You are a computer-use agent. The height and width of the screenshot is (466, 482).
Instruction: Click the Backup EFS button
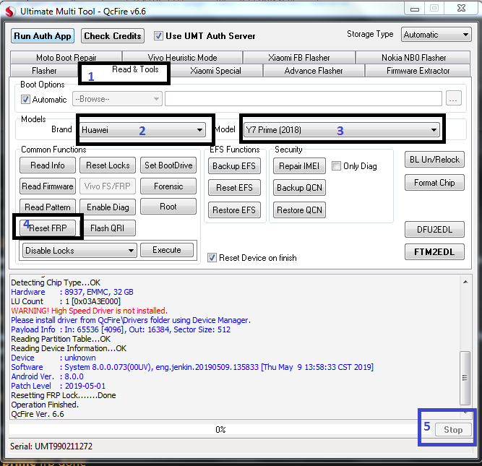point(234,166)
